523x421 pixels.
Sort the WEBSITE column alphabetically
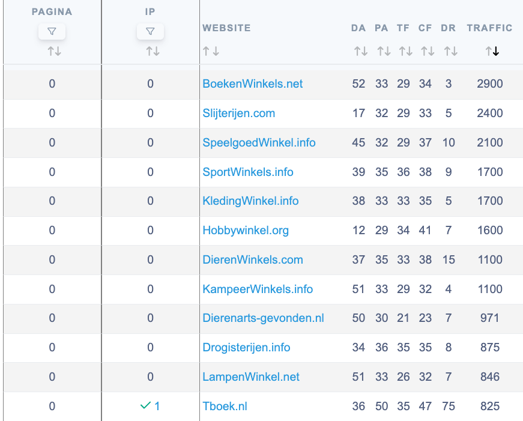coord(211,51)
